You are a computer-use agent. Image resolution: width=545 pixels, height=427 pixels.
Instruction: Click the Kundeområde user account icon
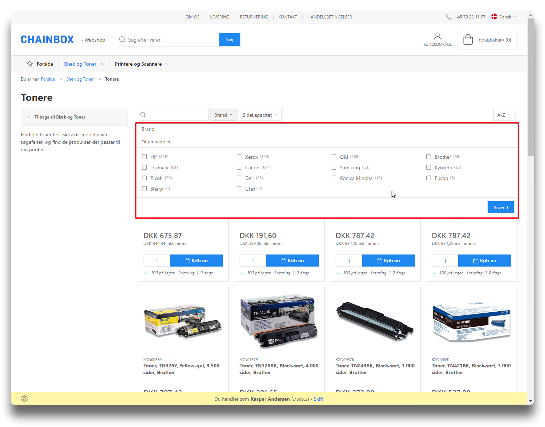pos(437,37)
